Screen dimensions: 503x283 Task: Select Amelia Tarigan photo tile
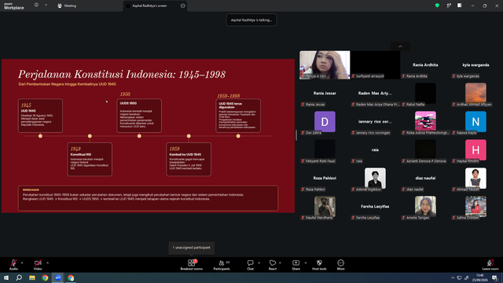(425, 206)
